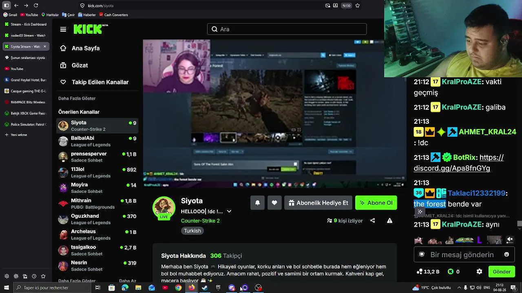Click the notification bell for Siyota

click(257, 203)
